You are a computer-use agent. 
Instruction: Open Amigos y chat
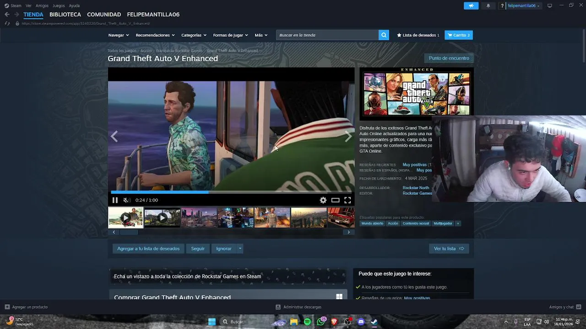[565, 307]
